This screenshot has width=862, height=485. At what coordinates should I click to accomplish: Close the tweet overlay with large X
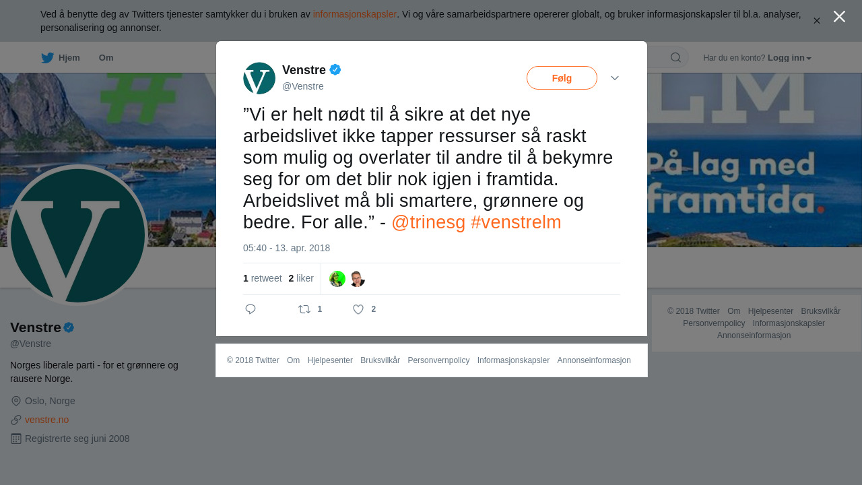click(x=839, y=16)
